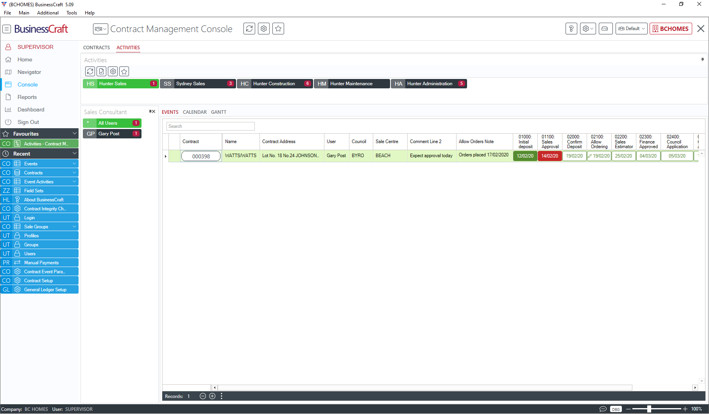Open the Contract Management Console module dropdown
The height and width of the screenshot is (414, 709).
click(x=100, y=29)
